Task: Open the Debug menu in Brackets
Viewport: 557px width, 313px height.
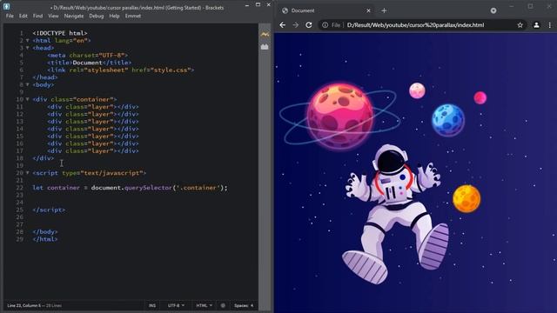Action: pyautogui.click(x=97, y=16)
